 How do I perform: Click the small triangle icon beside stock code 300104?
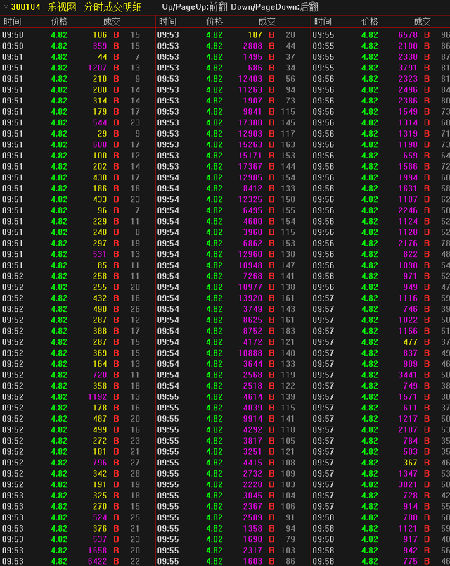tap(5, 7)
